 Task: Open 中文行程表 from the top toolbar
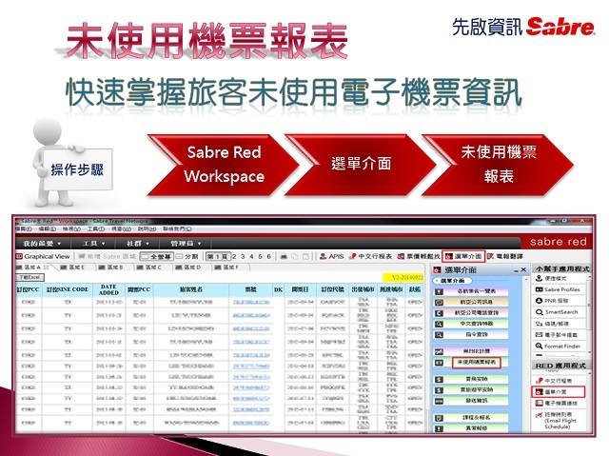point(371,256)
